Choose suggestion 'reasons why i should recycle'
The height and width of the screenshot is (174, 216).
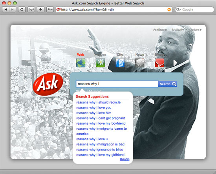click(98, 102)
